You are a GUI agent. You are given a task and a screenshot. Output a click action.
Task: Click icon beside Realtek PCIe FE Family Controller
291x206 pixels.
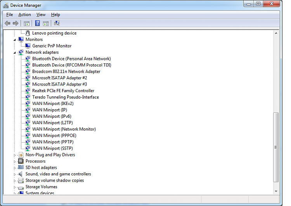[28, 91]
